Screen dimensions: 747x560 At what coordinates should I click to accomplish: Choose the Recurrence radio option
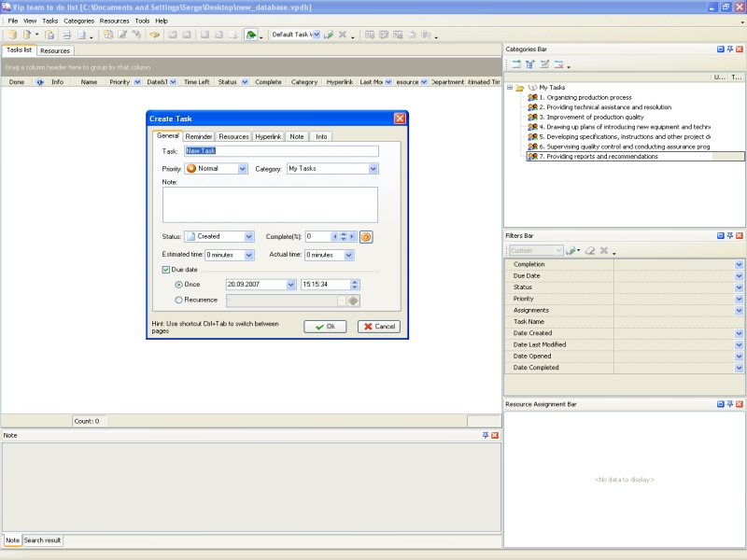(x=179, y=300)
